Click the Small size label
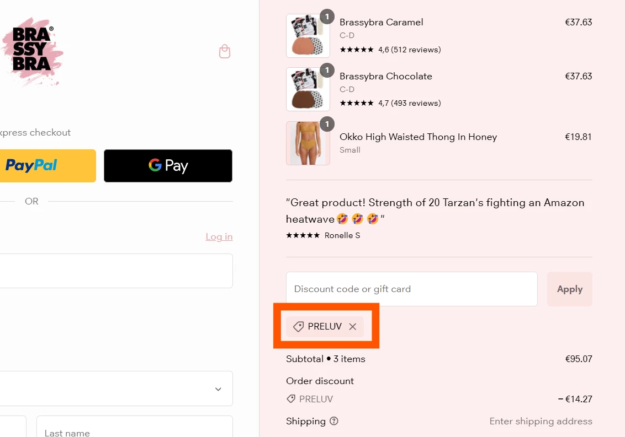625x437 pixels. click(x=350, y=150)
